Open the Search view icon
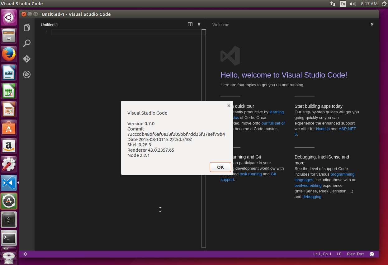The image size is (388, 265). pyautogui.click(x=27, y=43)
